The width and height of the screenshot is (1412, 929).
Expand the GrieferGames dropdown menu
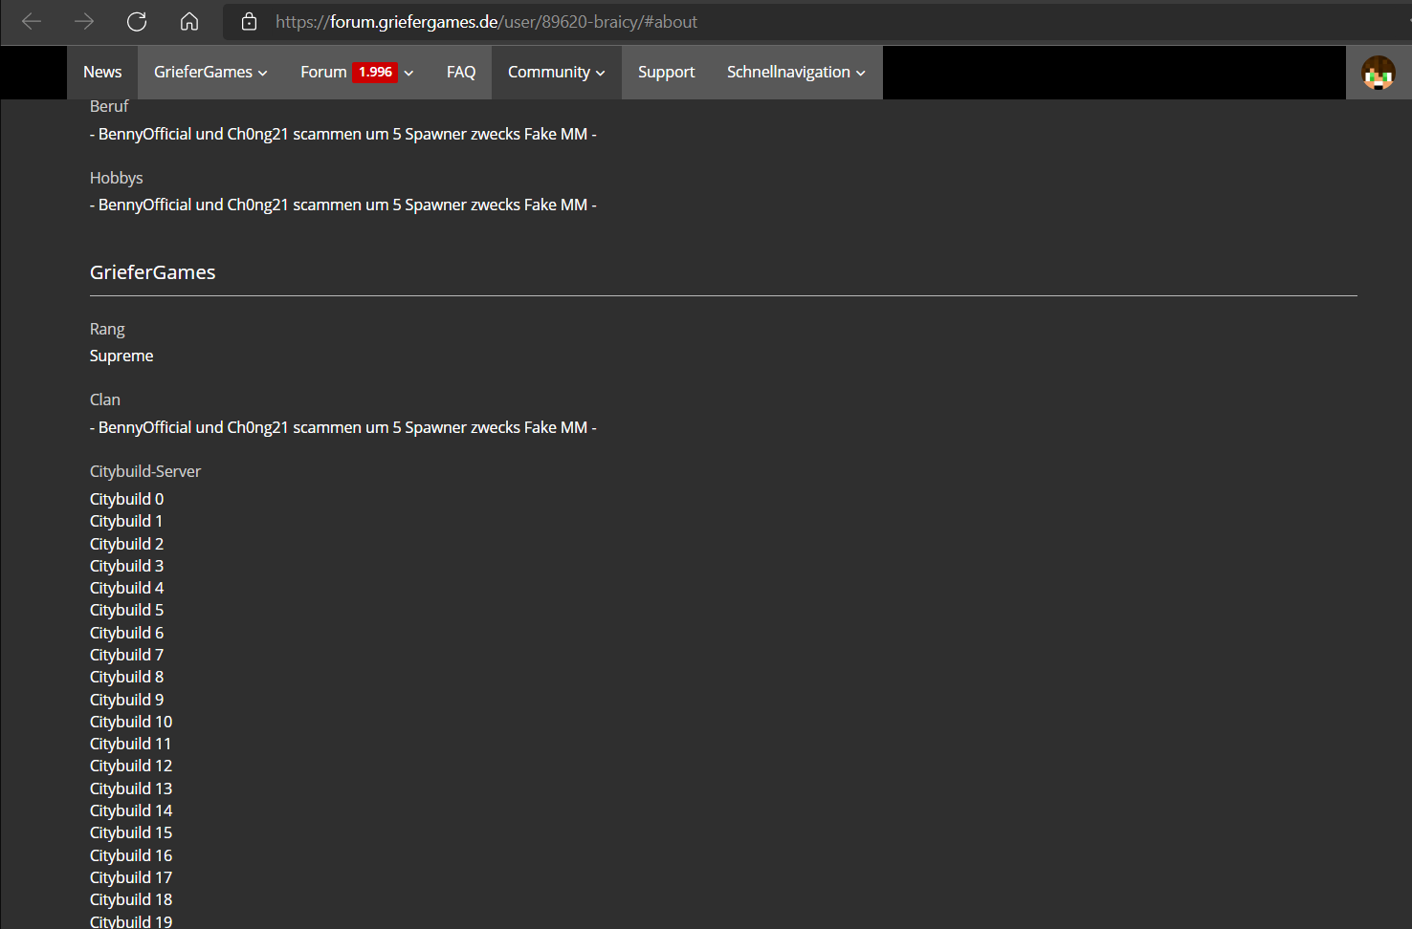(210, 73)
